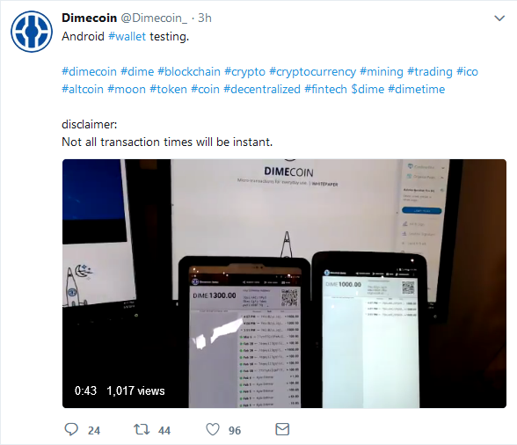The width and height of the screenshot is (517, 445).
Task: Open the reply speech bubble icon
Action: click(71, 429)
